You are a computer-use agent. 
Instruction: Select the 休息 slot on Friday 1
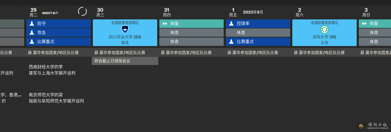258,33
